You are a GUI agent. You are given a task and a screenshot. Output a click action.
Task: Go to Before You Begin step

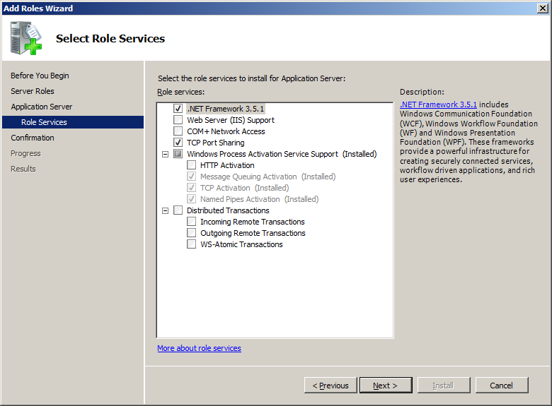click(40, 76)
